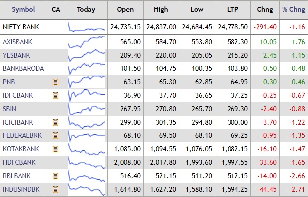Open the PNB corporate action icon
The height and width of the screenshot is (197, 308).
tap(56, 82)
